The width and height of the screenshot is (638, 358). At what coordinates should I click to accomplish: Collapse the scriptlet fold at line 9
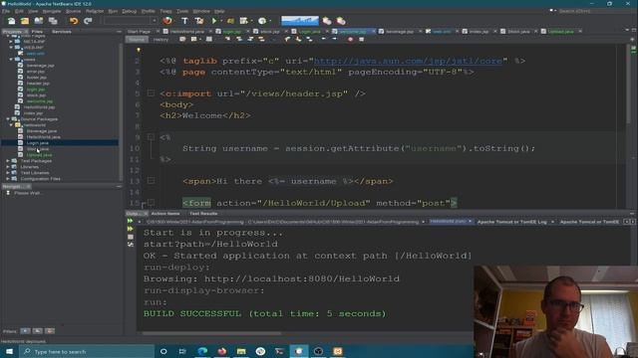click(151, 137)
